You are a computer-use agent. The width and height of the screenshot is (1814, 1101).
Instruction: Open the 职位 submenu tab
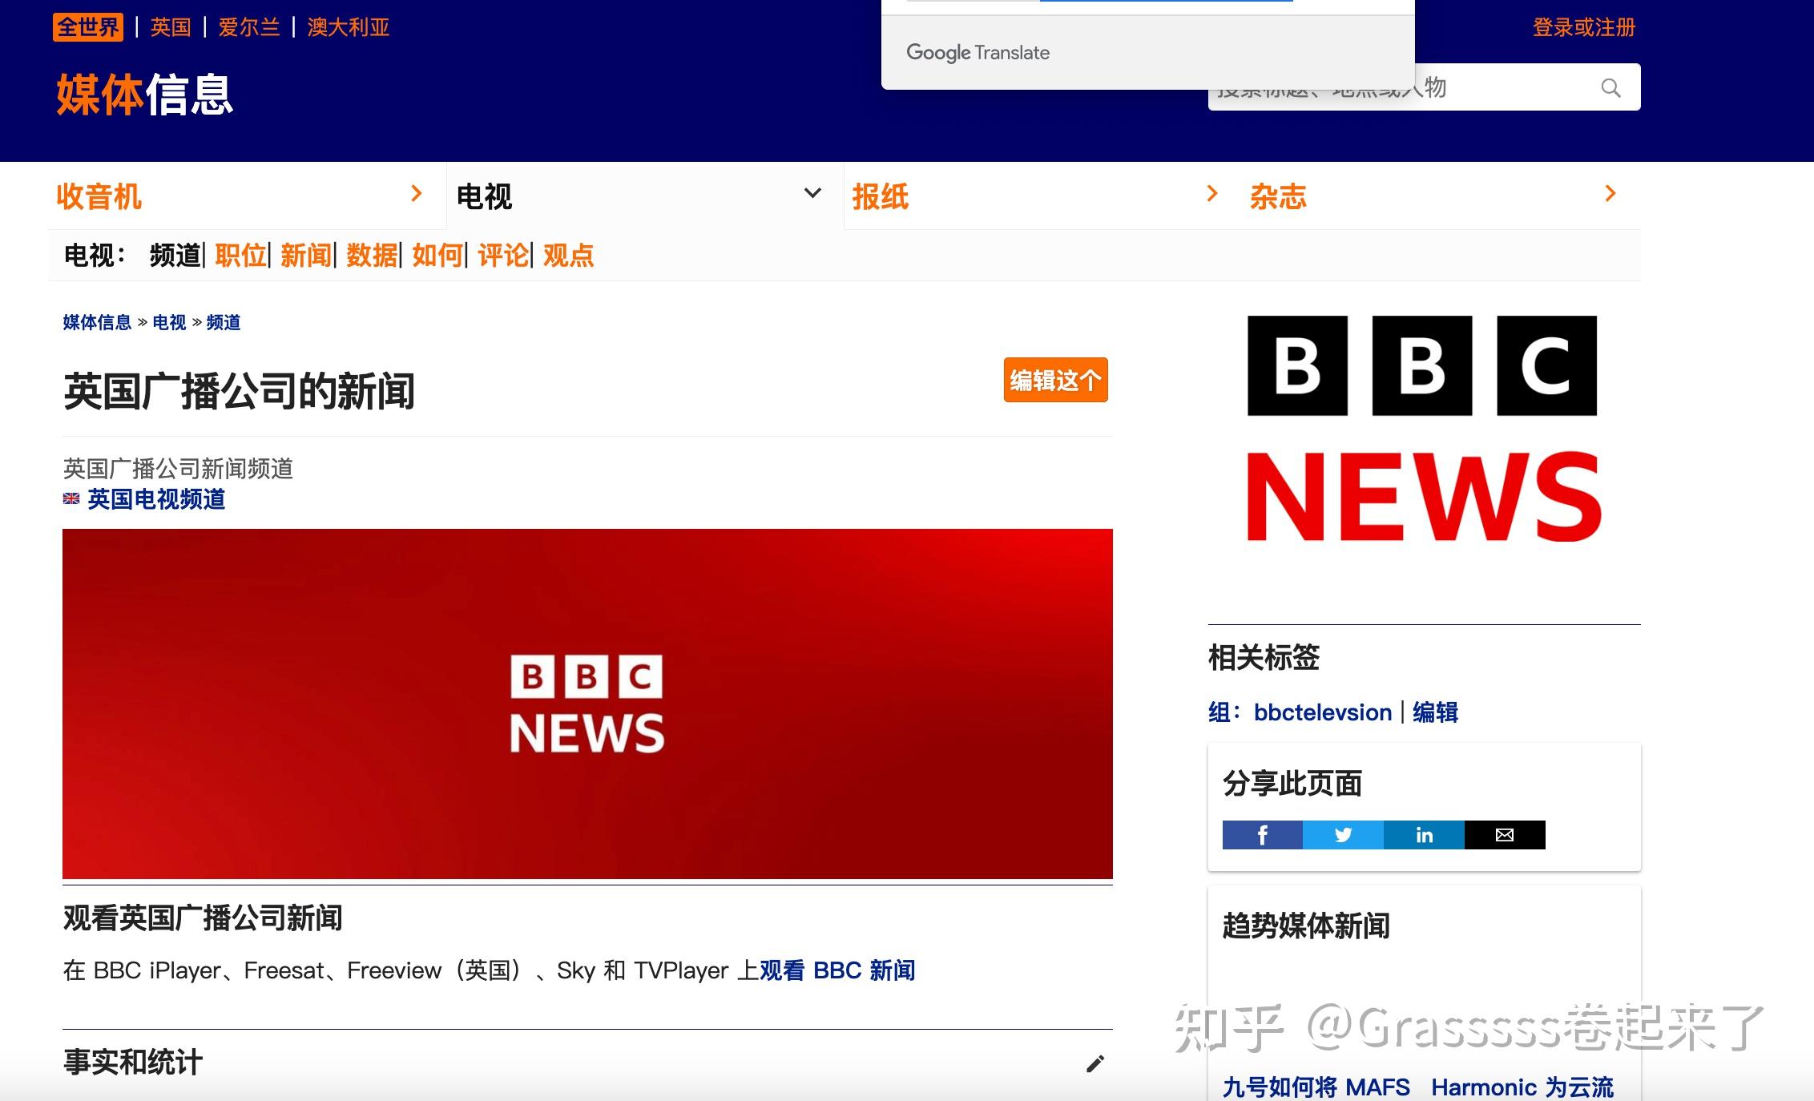pyautogui.click(x=240, y=256)
